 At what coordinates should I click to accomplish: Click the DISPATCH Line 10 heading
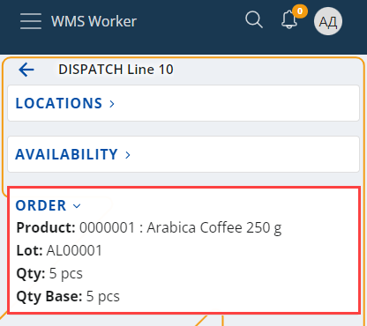[116, 70]
